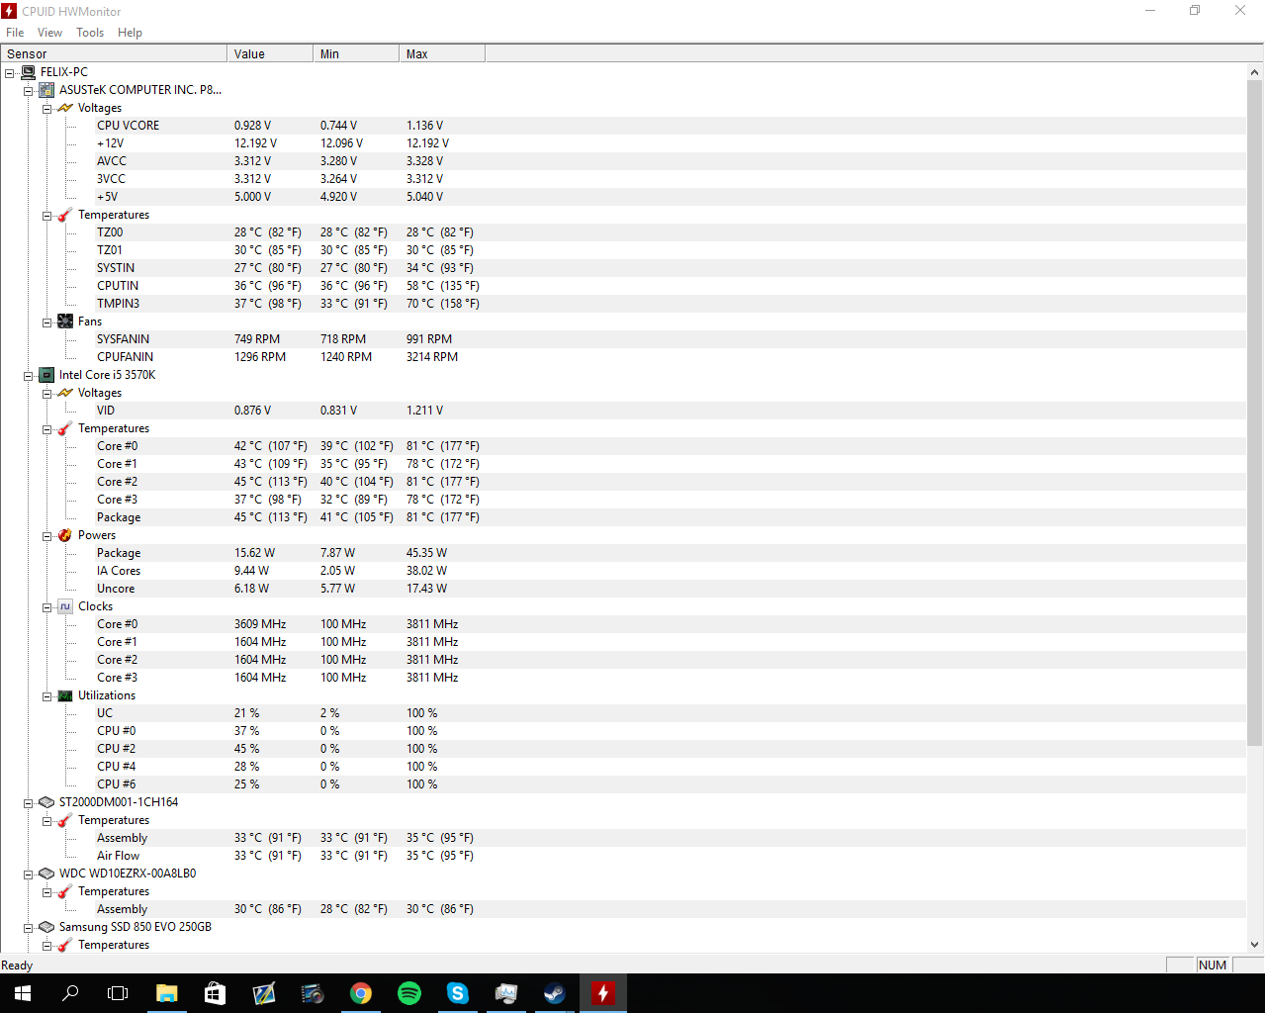Click the scrollbar down arrow
The width and height of the screenshot is (1265, 1013).
[1255, 945]
